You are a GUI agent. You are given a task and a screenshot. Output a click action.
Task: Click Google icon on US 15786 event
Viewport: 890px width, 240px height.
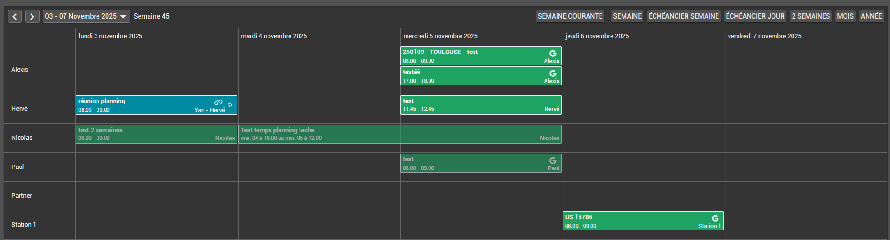(x=715, y=219)
